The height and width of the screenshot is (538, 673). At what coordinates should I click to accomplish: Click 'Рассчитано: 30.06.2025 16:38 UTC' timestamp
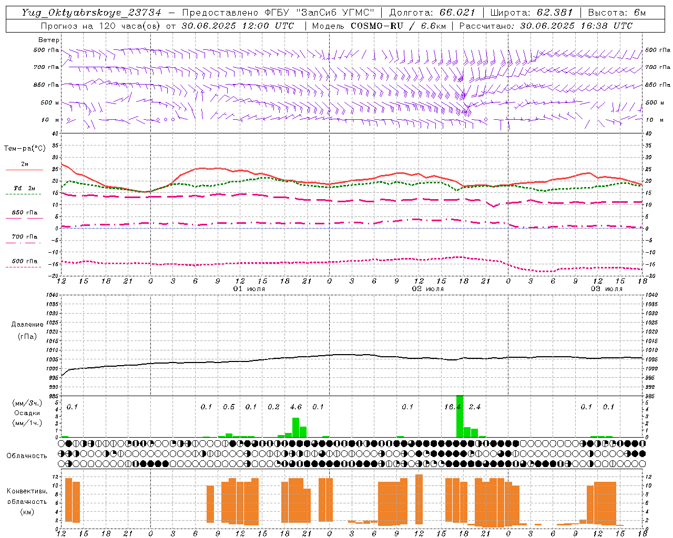pos(546,26)
